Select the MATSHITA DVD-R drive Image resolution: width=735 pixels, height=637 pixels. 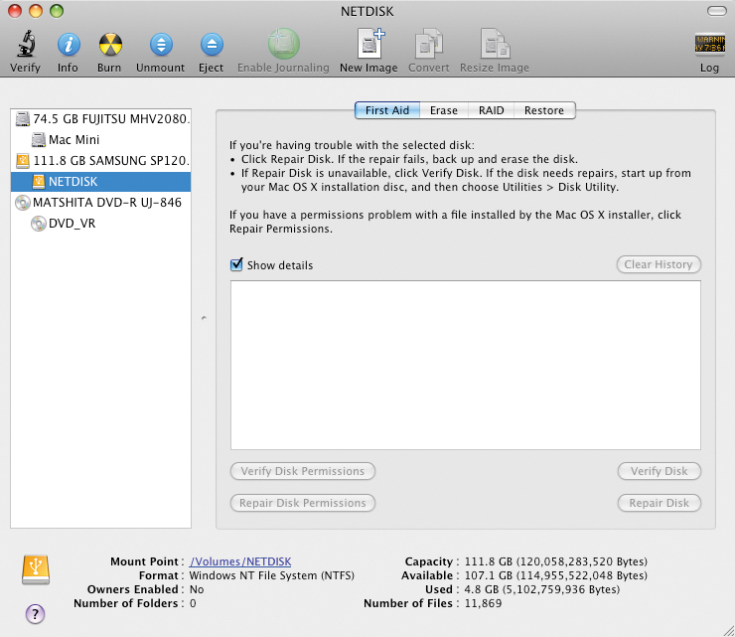point(105,203)
